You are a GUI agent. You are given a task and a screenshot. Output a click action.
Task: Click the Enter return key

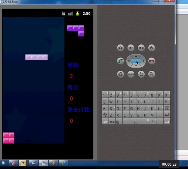(167, 115)
